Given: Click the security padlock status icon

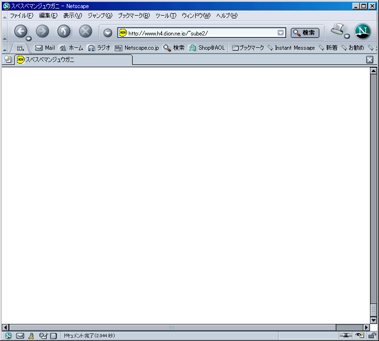Looking at the screenshot, I should (372, 335).
